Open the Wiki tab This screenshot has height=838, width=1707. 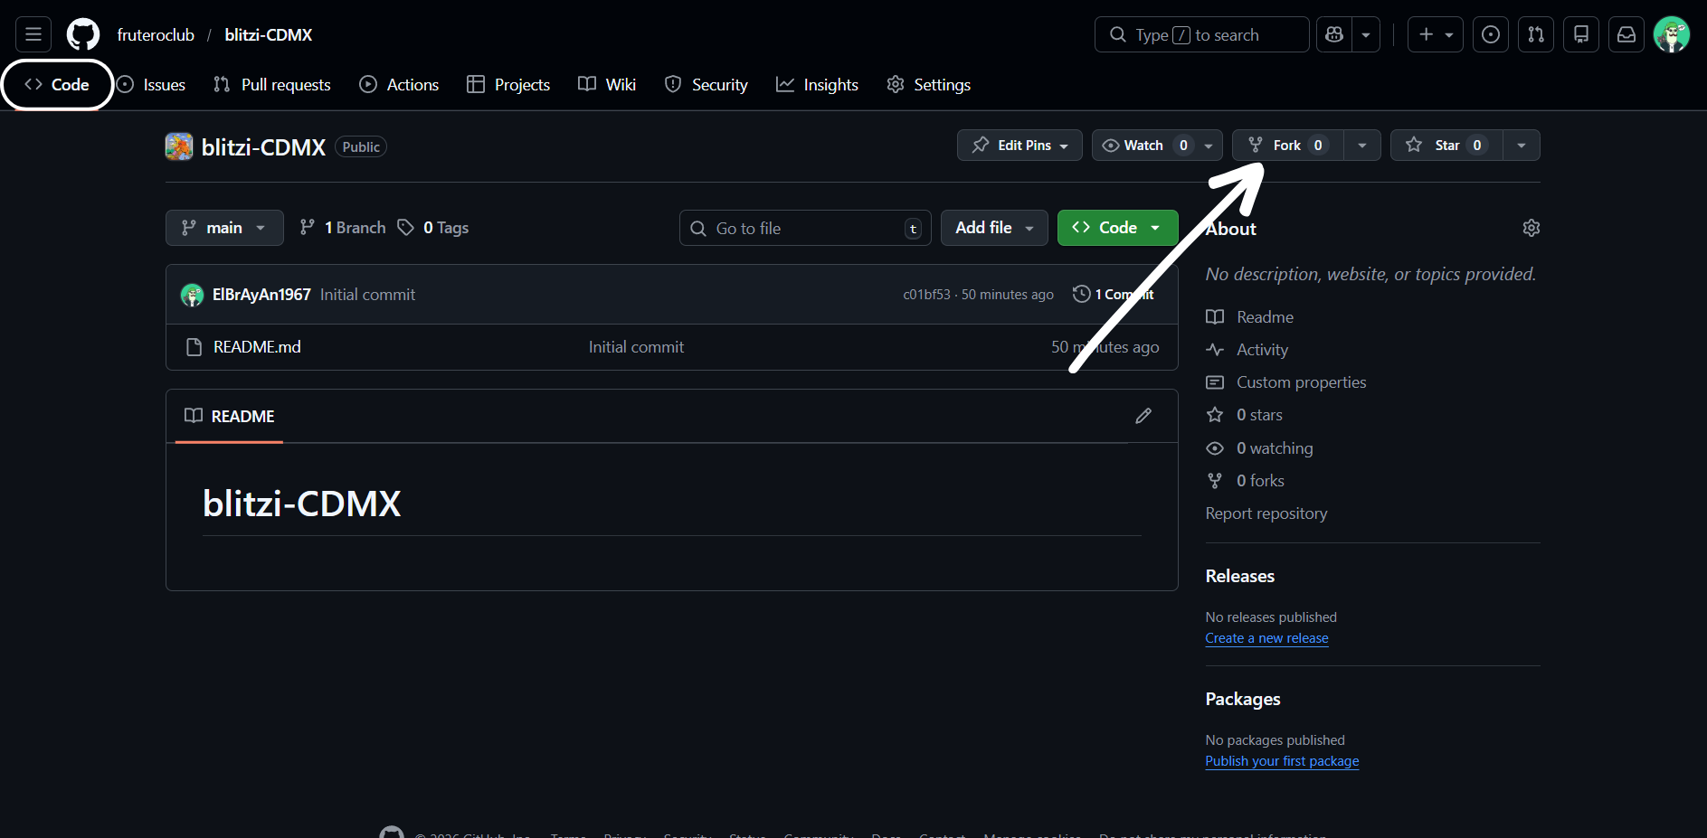607,84
